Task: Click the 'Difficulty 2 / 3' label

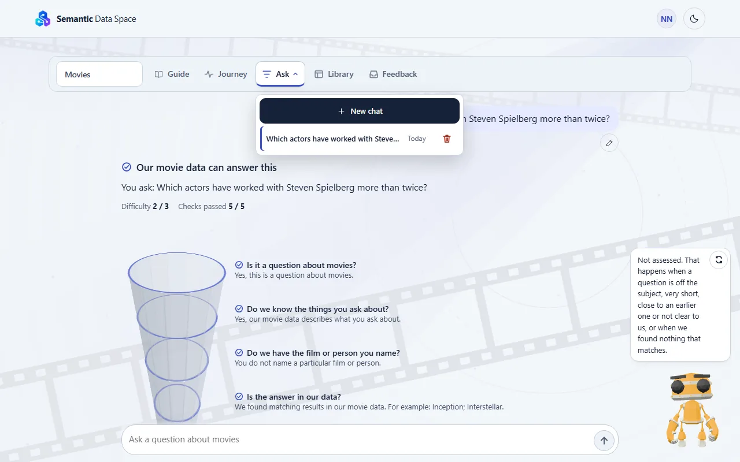Action: point(145,206)
